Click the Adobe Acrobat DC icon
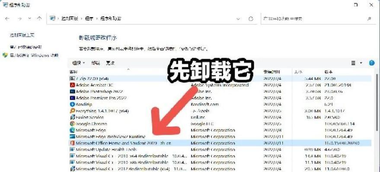Viewport: 380px width, 172px height. pyautogui.click(x=72, y=85)
